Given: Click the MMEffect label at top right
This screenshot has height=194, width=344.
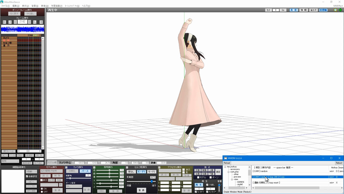Looking at the screenshot, I should (x=338, y=6).
